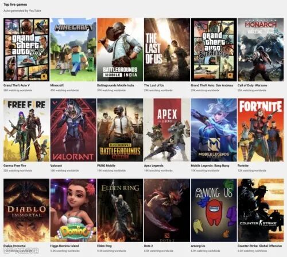Click the Dota 2 title text
The width and height of the screenshot is (287, 257).
149,246
